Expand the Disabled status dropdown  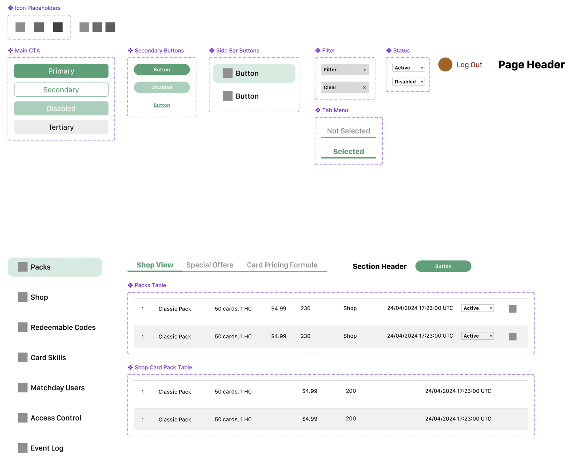[x=409, y=82]
